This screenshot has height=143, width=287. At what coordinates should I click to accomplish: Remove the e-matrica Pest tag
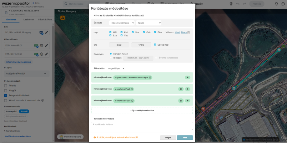tap(132, 89)
